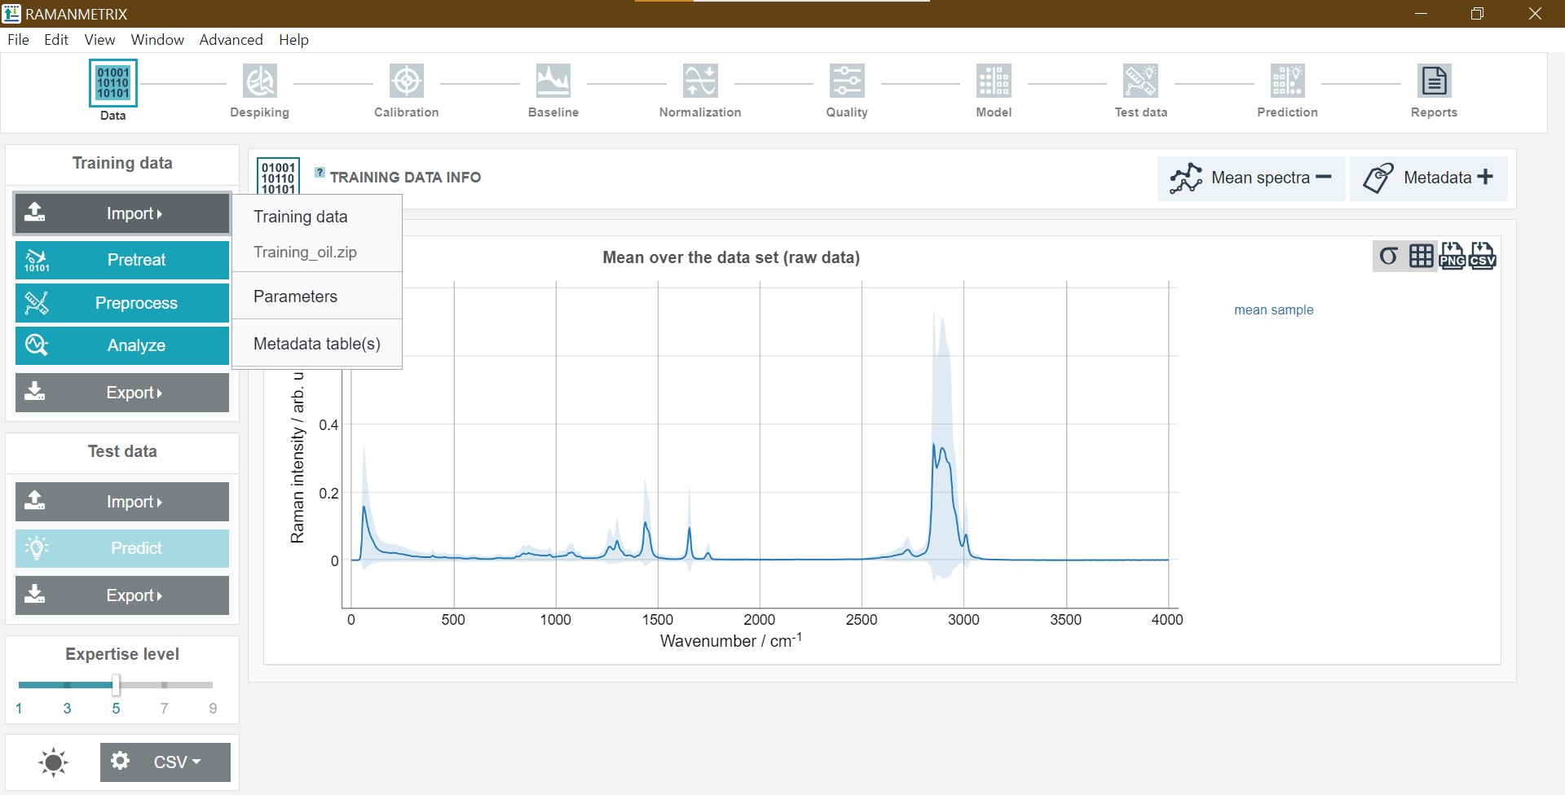Screen dimensions: 1565x795
Task: Choose Metadata table(s) from Import menu
Action: [x=317, y=344]
